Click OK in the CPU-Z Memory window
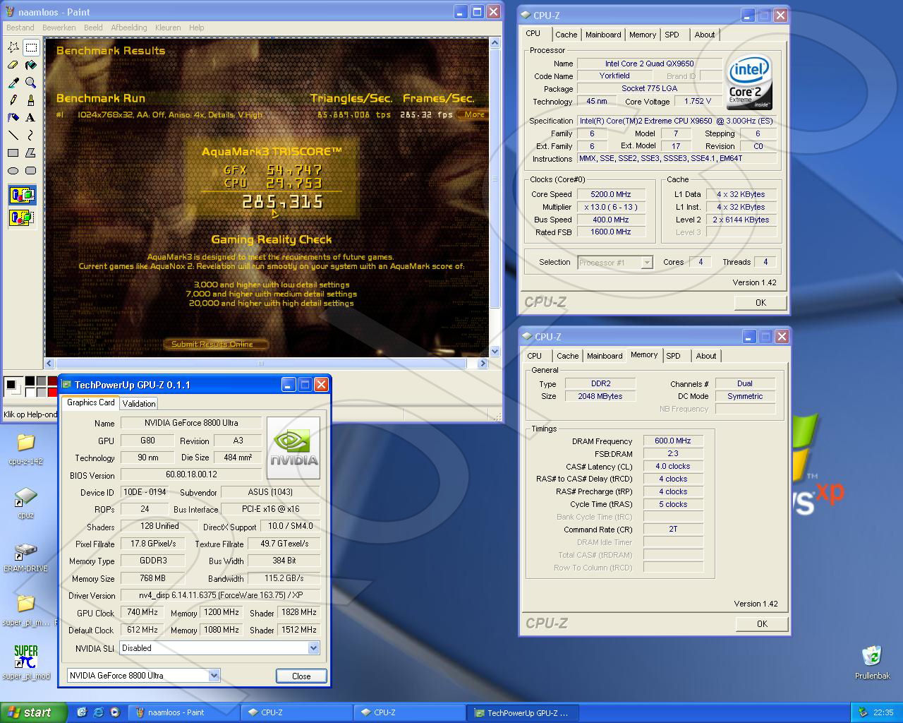 762,623
